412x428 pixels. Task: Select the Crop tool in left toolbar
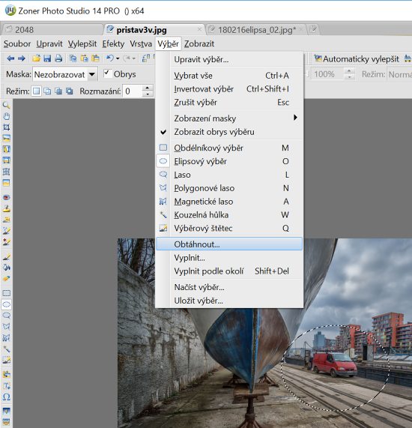[x=6, y=127]
